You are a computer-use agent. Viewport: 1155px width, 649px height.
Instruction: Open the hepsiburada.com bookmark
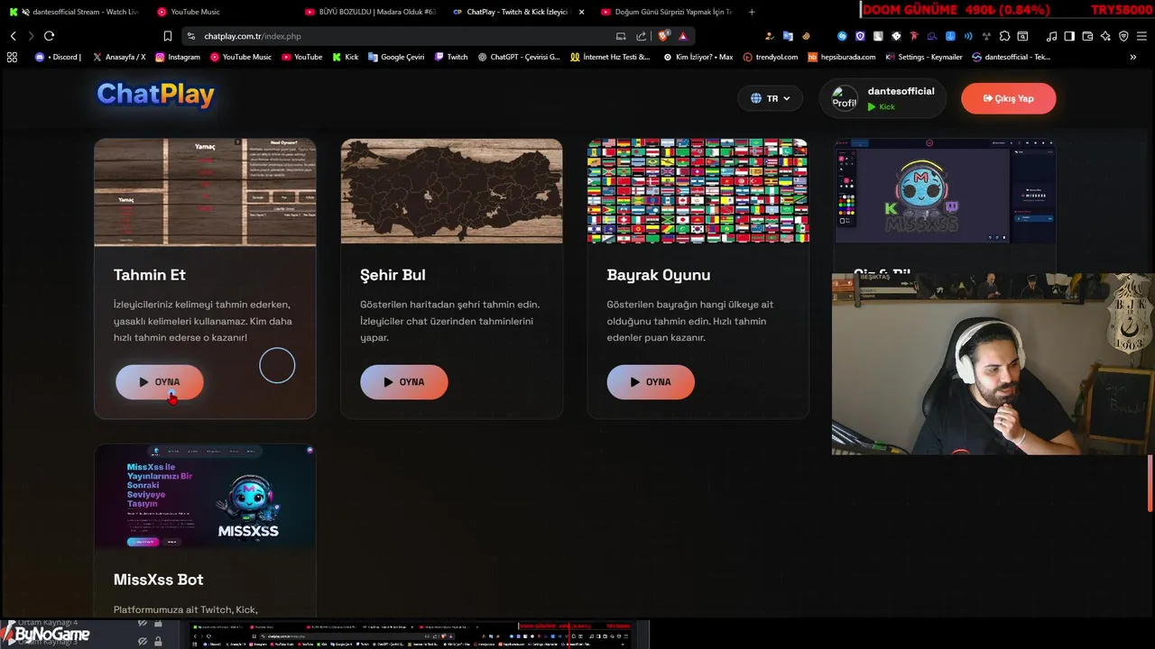pos(842,57)
